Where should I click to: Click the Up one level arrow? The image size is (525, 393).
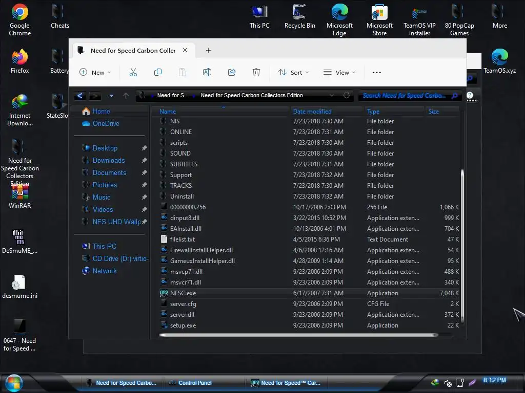tap(126, 96)
